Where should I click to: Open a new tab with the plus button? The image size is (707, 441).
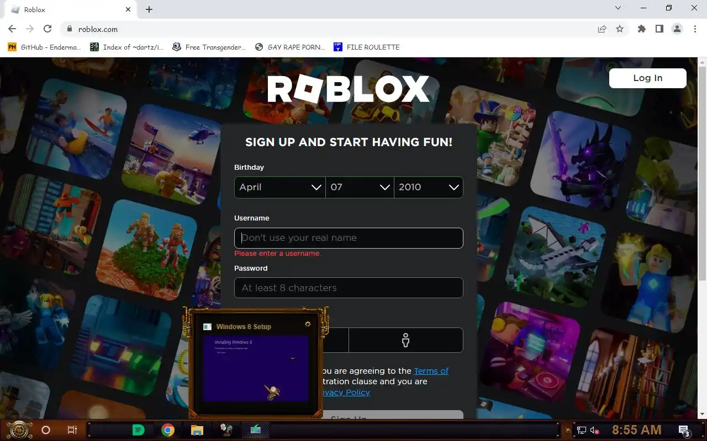pos(149,9)
